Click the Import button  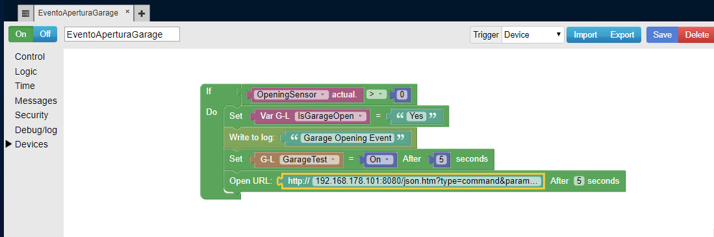585,34
